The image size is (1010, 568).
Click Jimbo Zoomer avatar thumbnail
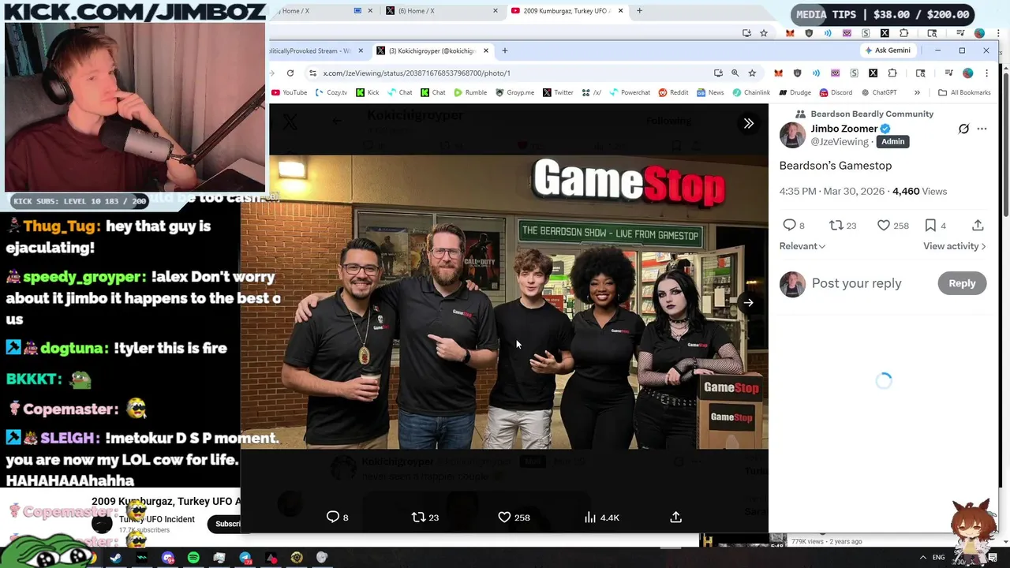coord(792,135)
